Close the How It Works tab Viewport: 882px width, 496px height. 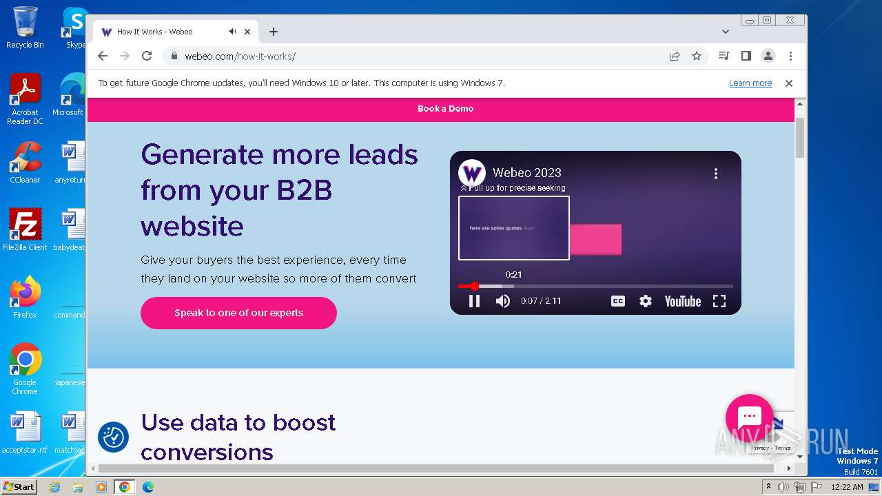click(x=247, y=32)
